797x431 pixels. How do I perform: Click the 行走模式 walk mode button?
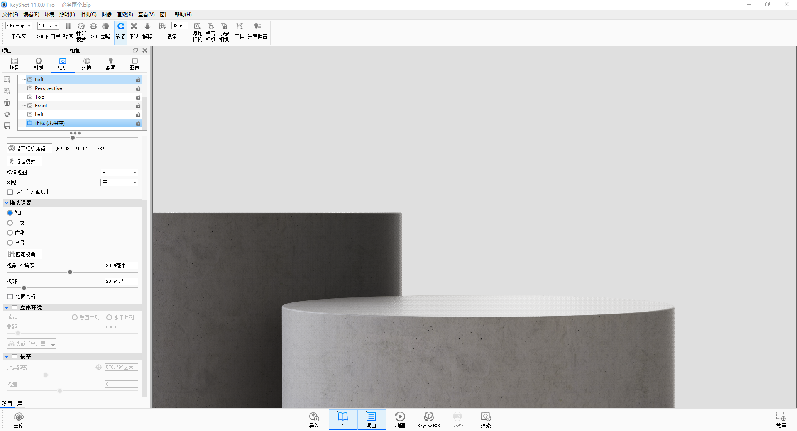24,161
